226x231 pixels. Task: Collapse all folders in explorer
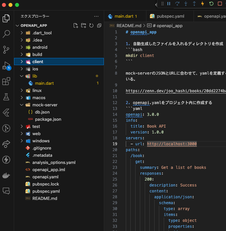[99, 26]
